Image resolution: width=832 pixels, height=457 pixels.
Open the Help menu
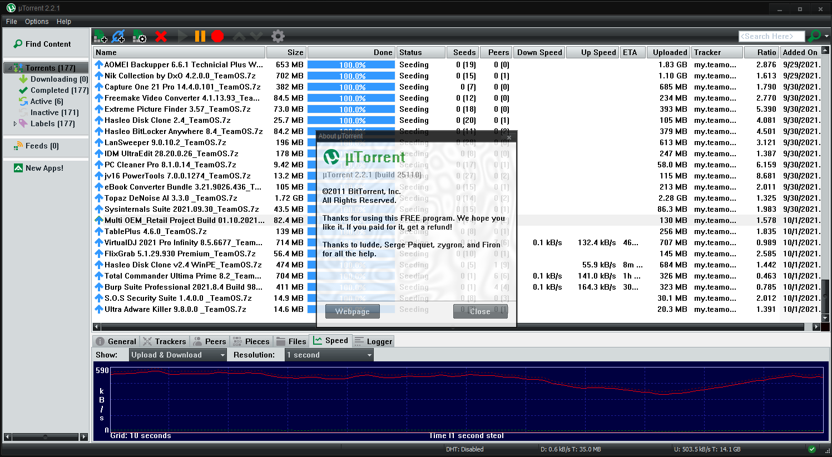tap(64, 22)
